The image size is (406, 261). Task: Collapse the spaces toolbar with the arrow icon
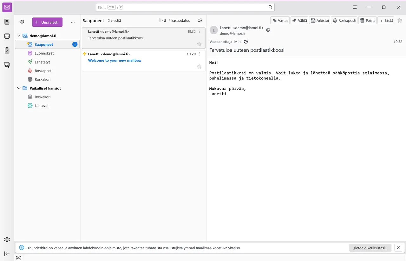(7, 254)
